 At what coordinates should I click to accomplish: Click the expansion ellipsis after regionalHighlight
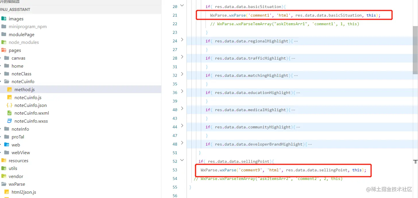tap(296, 41)
